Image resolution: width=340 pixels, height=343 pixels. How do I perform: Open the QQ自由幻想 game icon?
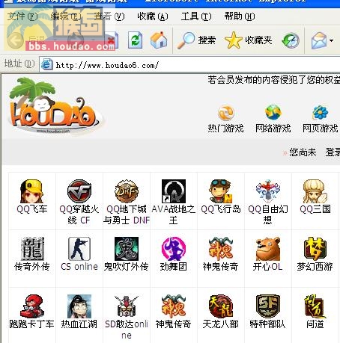pyautogui.click(x=268, y=191)
